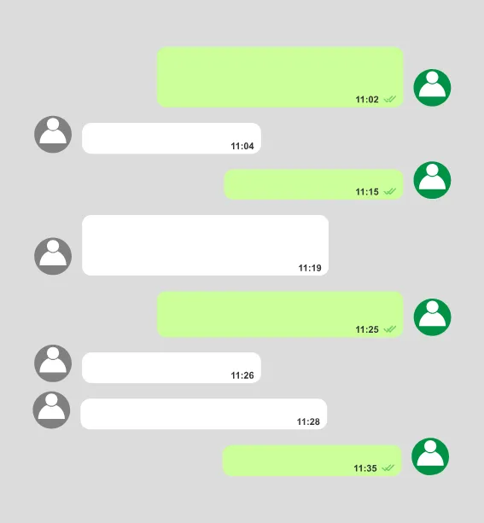This screenshot has width=484, height=523.
Task: Click the gray avatar beside the 11:28 message
Action: [x=51, y=410]
